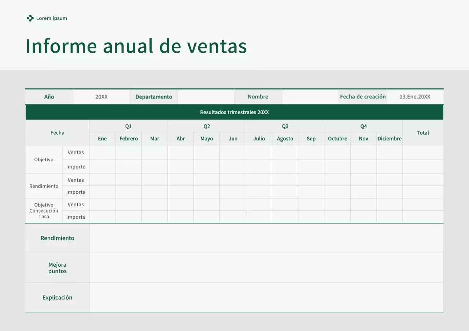Select the Ventas label under Rendimiento
The width and height of the screenshot is (469, 331).
point(75,180)
